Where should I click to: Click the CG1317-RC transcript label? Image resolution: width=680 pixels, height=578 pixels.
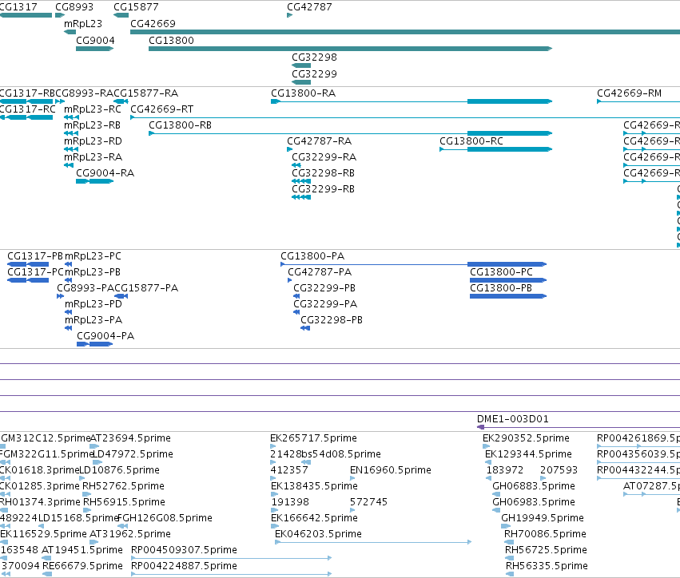pos(27,109)
